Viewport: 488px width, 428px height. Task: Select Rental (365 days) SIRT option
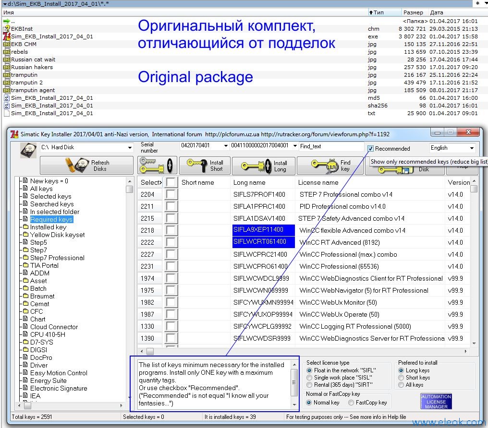point(309,385)
